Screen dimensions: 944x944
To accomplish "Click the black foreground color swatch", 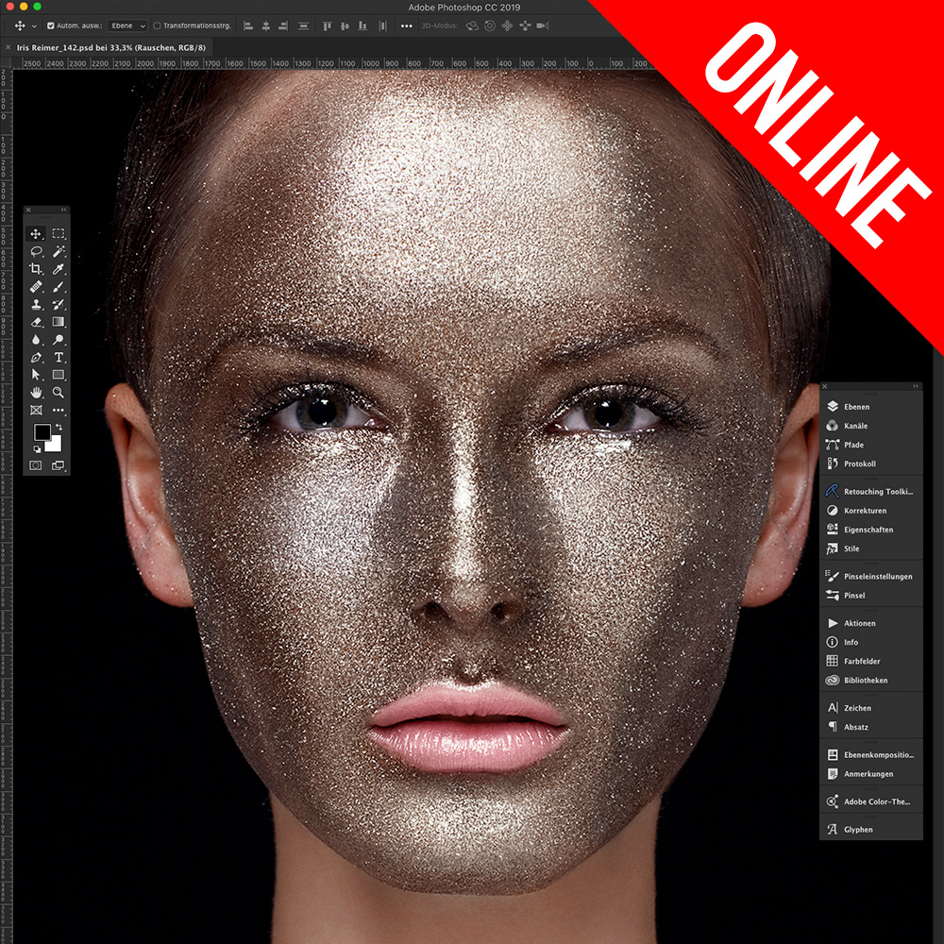I will (x=42, y=431).
